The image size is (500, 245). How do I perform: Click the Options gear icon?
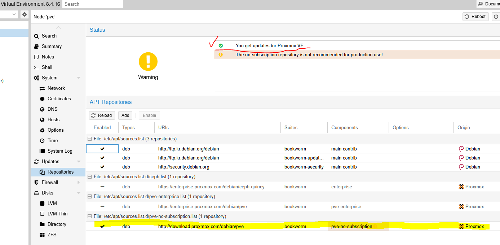pos(42,130)
